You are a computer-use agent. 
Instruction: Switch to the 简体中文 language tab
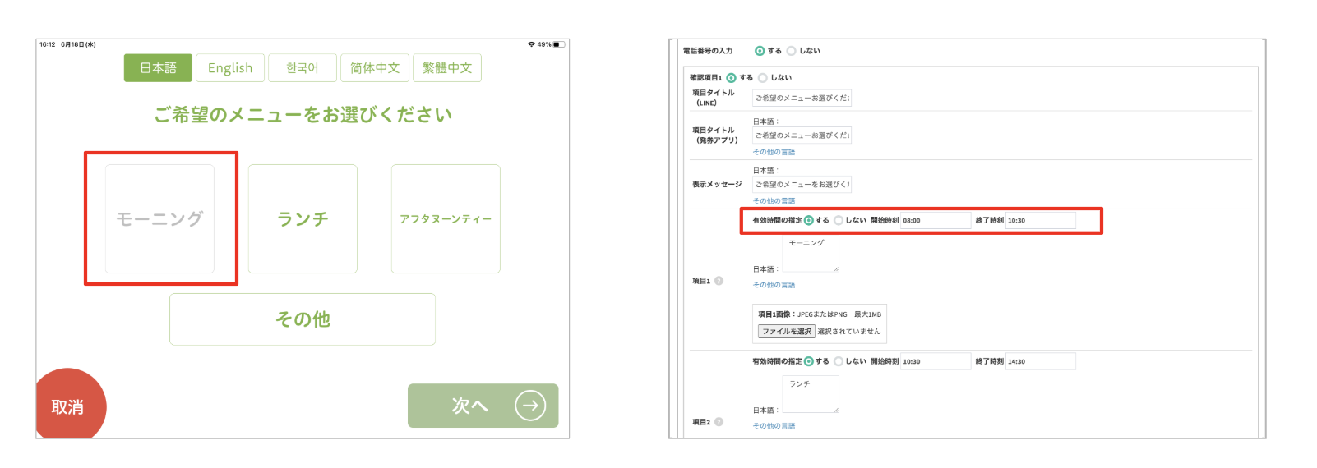(x=375, y=68)
